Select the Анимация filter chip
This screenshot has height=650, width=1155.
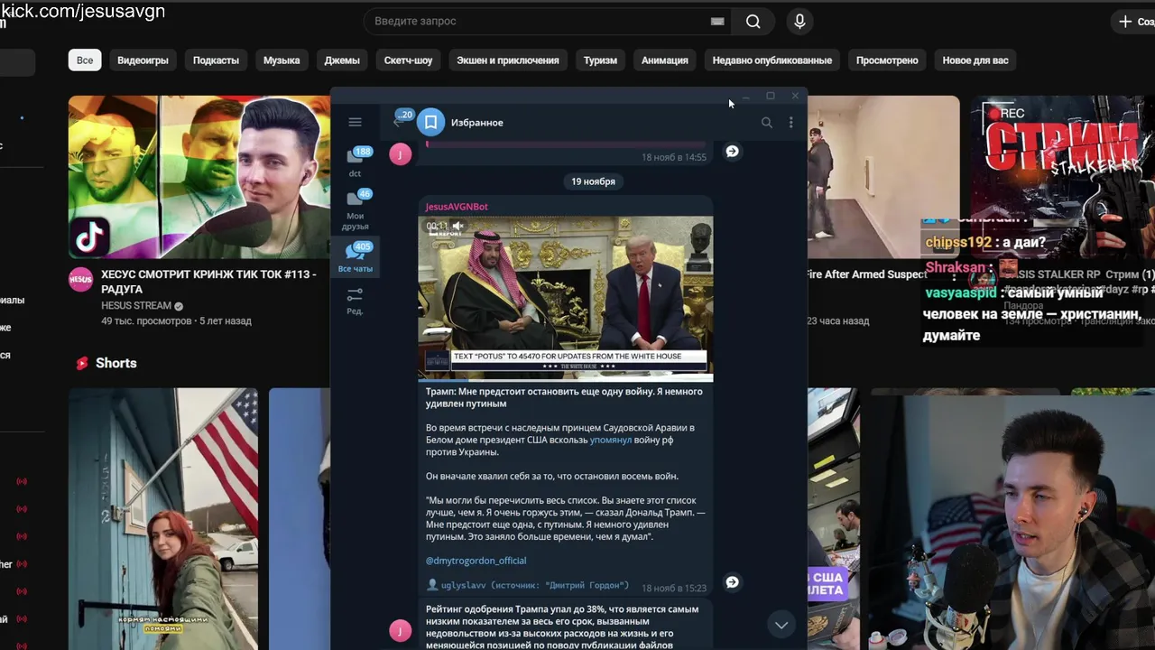664,60
